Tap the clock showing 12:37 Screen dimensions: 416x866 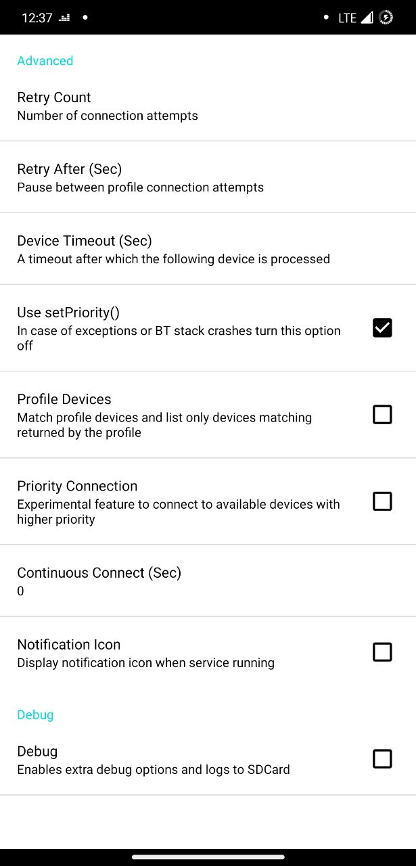click(x=37, y=18)
